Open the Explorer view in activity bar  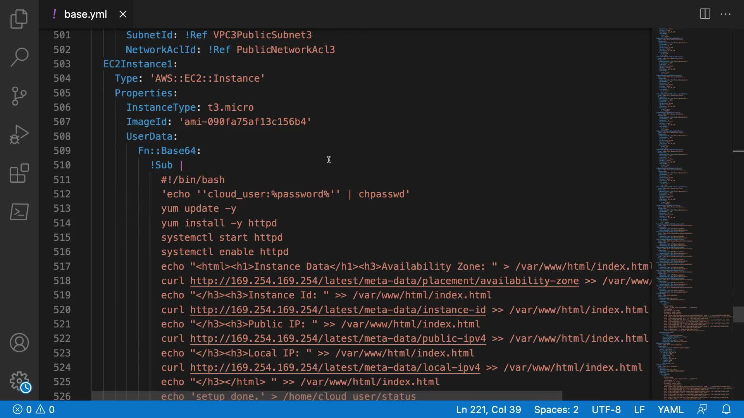[19, 19]
